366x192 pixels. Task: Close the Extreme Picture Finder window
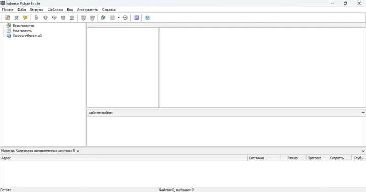click(359, 3)
